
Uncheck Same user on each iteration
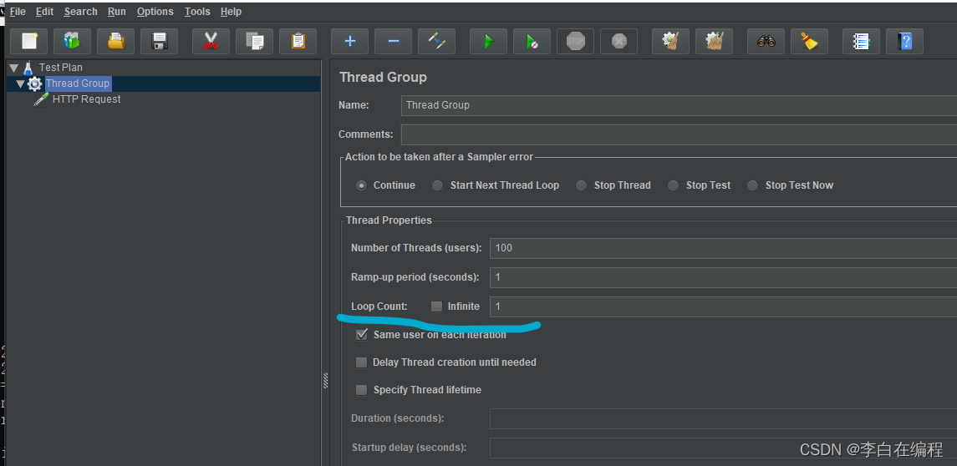click(362, 334)
